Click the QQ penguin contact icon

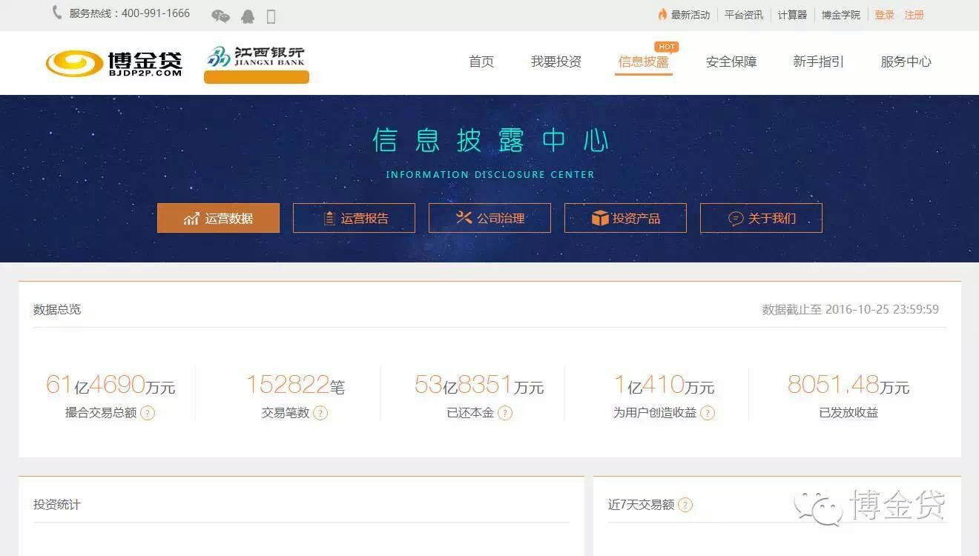pyautogui.click(x=248, y=15)
